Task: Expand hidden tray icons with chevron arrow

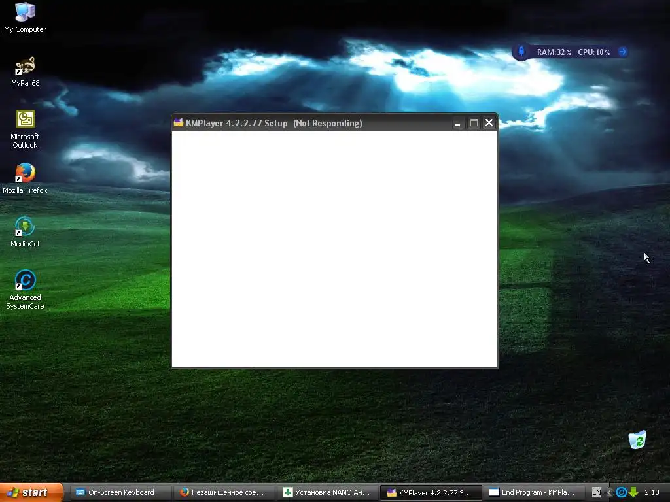Action: coord(610,493)
